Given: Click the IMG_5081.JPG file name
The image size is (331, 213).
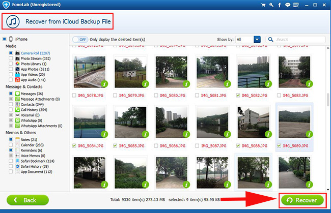Looking at the screenshot, I should click(x=214, y=96).
